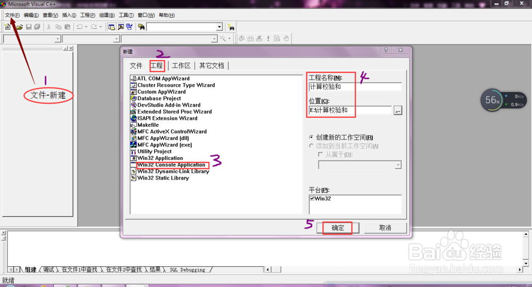The image size is (532, 287).
Task: Click the Go debug icon
Action: point(277,38)
